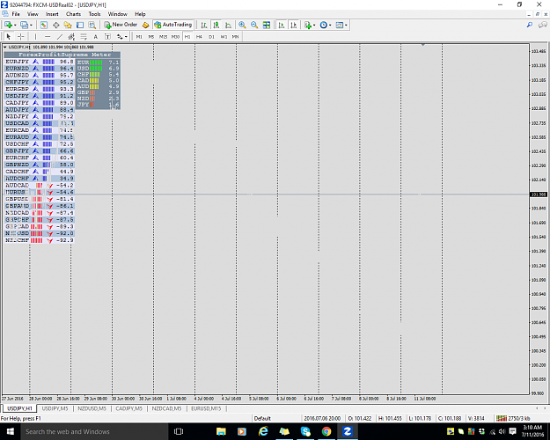This screenshot has height=440, width=550.
Task: Select the equidistant channel tool
Action: [71, 36]
